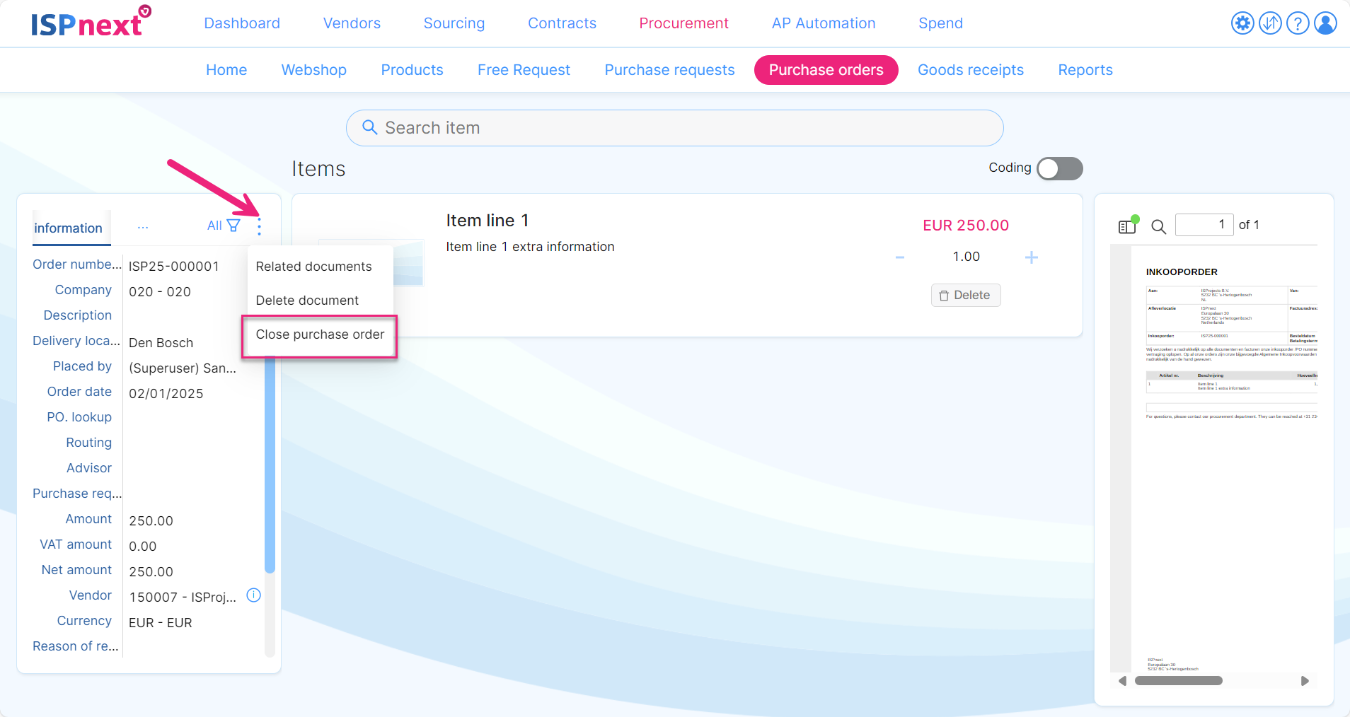Open the AP Automation menu
This screenshot has height=717, width=1350.
tap(824, 23)
